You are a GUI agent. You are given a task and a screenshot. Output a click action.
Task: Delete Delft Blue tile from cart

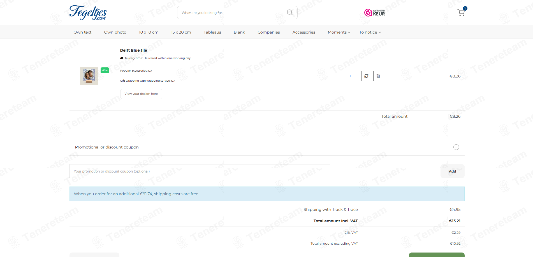click(x=378, y=76)
